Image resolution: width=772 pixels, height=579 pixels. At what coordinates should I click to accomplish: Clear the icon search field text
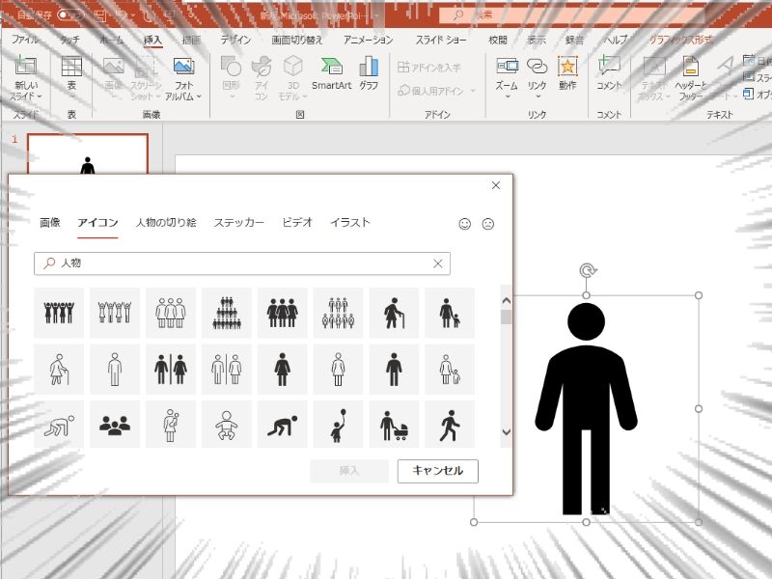point(438,263)
